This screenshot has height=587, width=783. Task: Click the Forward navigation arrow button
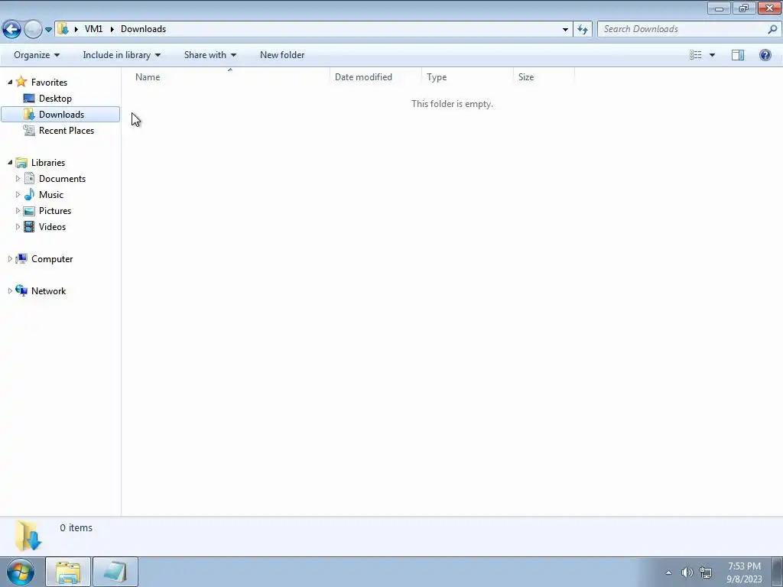point(33,29)
